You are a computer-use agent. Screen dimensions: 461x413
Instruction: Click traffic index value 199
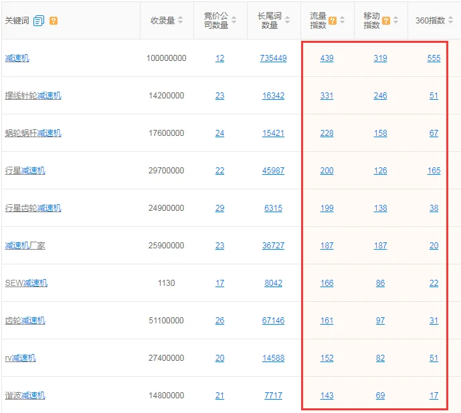327,208
